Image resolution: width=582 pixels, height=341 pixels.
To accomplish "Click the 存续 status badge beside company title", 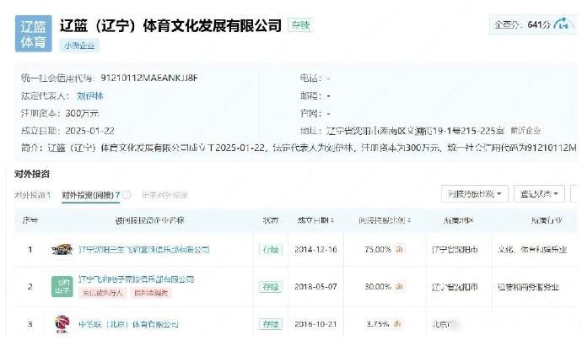I will coord(300,24).
